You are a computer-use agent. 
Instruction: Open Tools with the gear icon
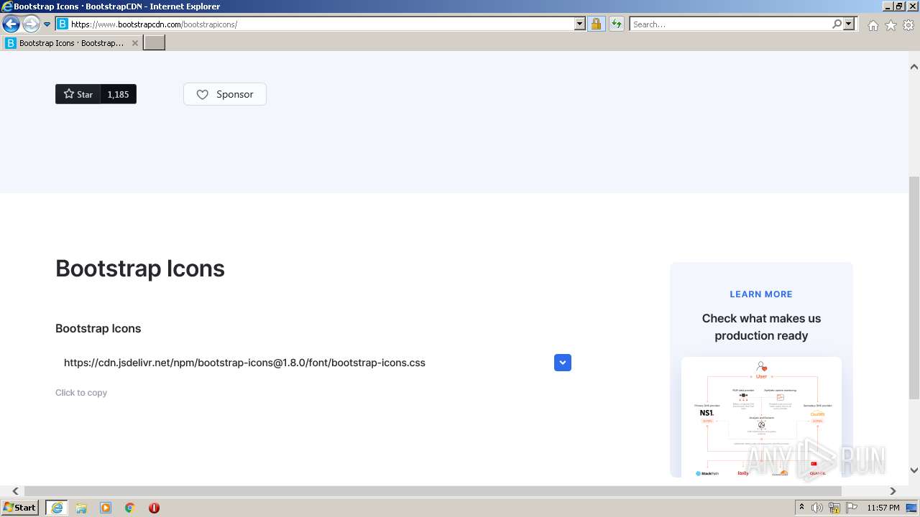[x=908, y=25]
